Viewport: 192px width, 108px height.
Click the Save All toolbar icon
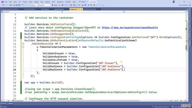[19, 5]
